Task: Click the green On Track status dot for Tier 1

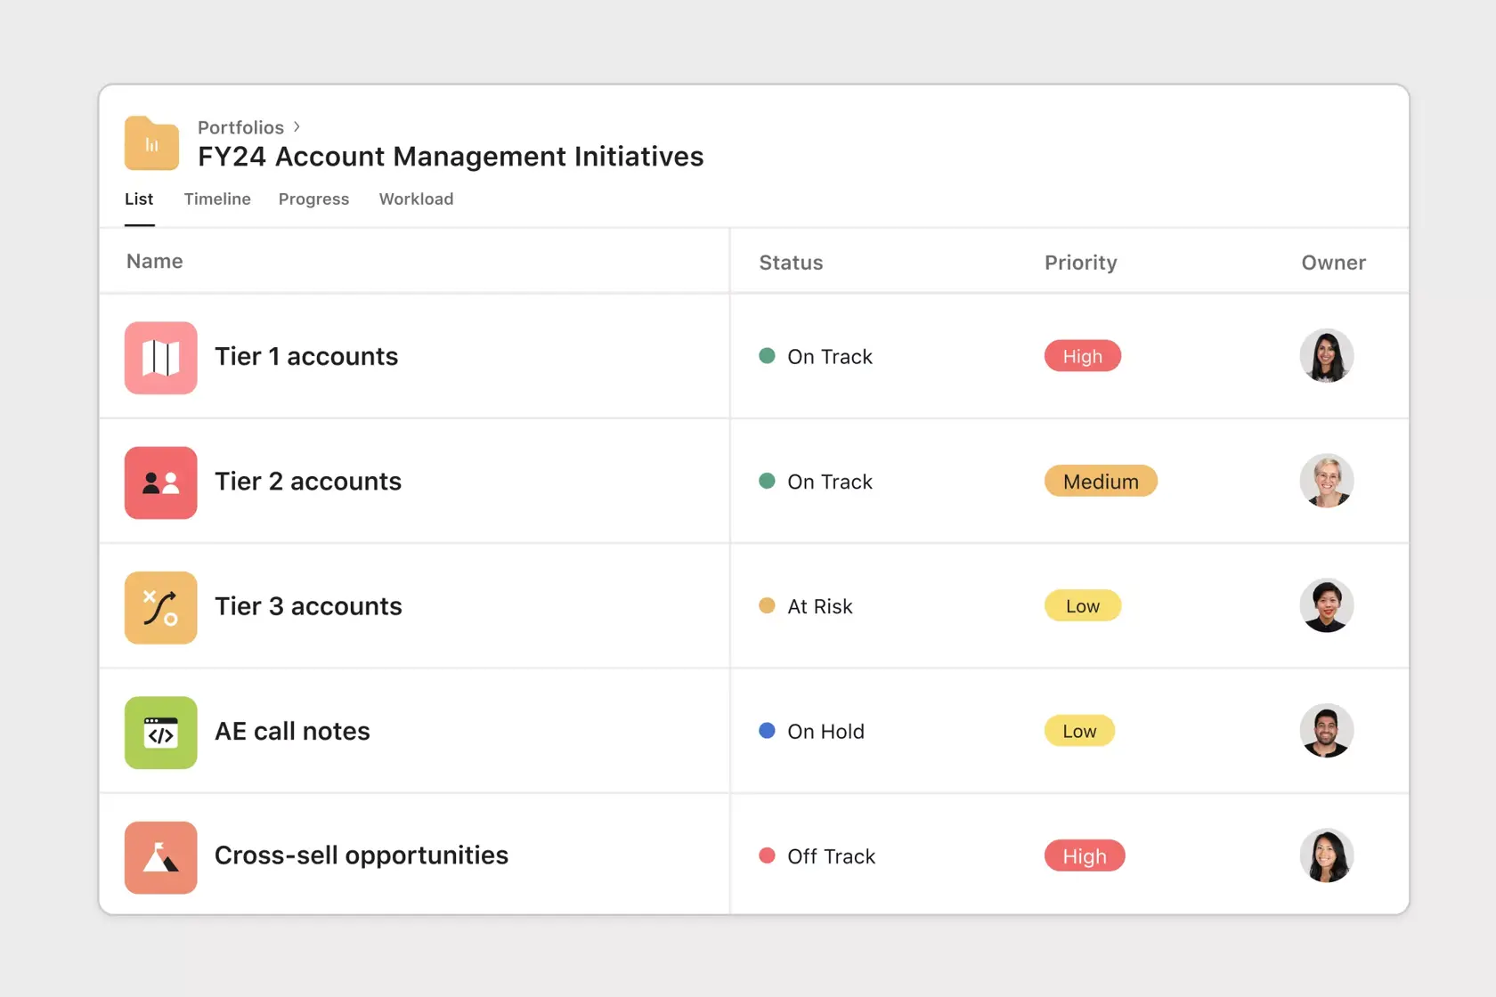Action: click(x=767, y=355)
